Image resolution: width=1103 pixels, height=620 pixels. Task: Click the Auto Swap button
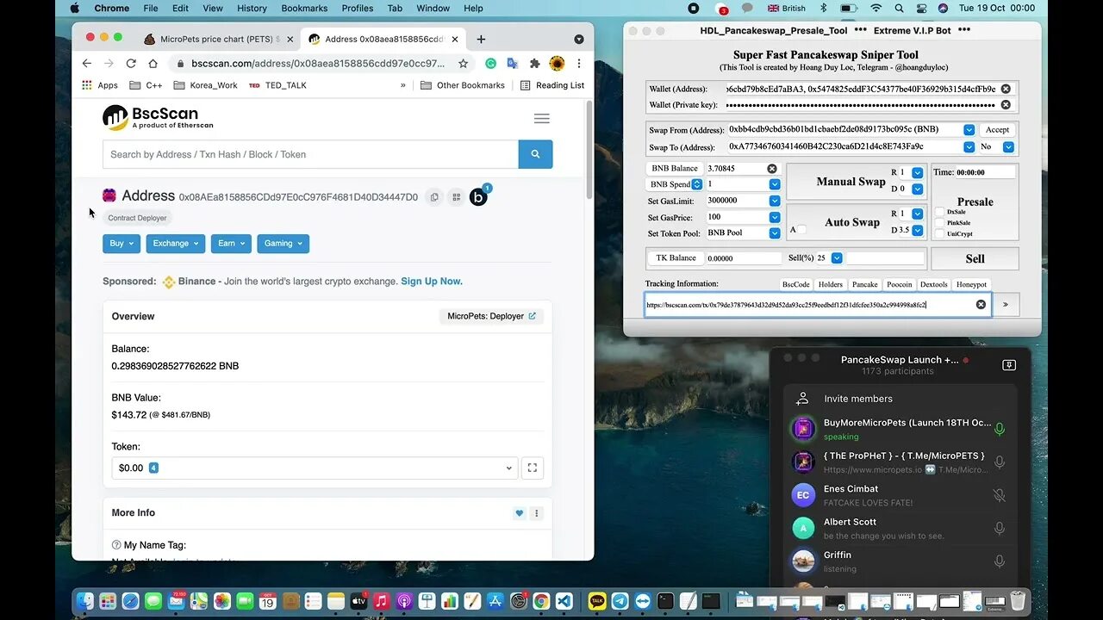tap(852, 222)
